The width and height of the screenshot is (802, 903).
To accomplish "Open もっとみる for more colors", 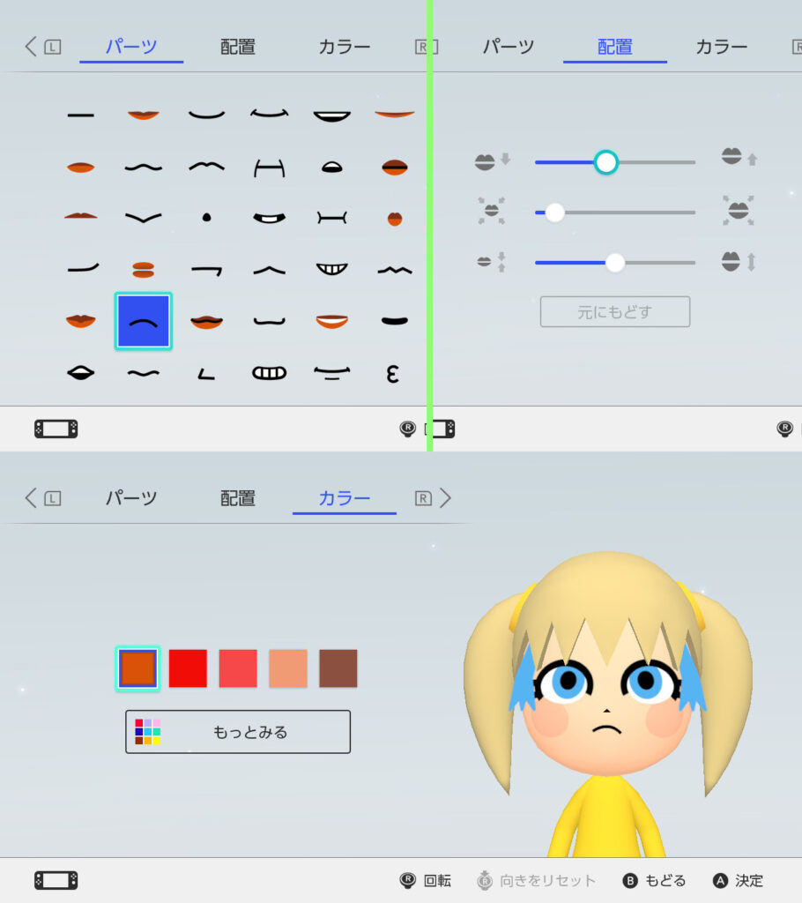I will tap(238, 732).
